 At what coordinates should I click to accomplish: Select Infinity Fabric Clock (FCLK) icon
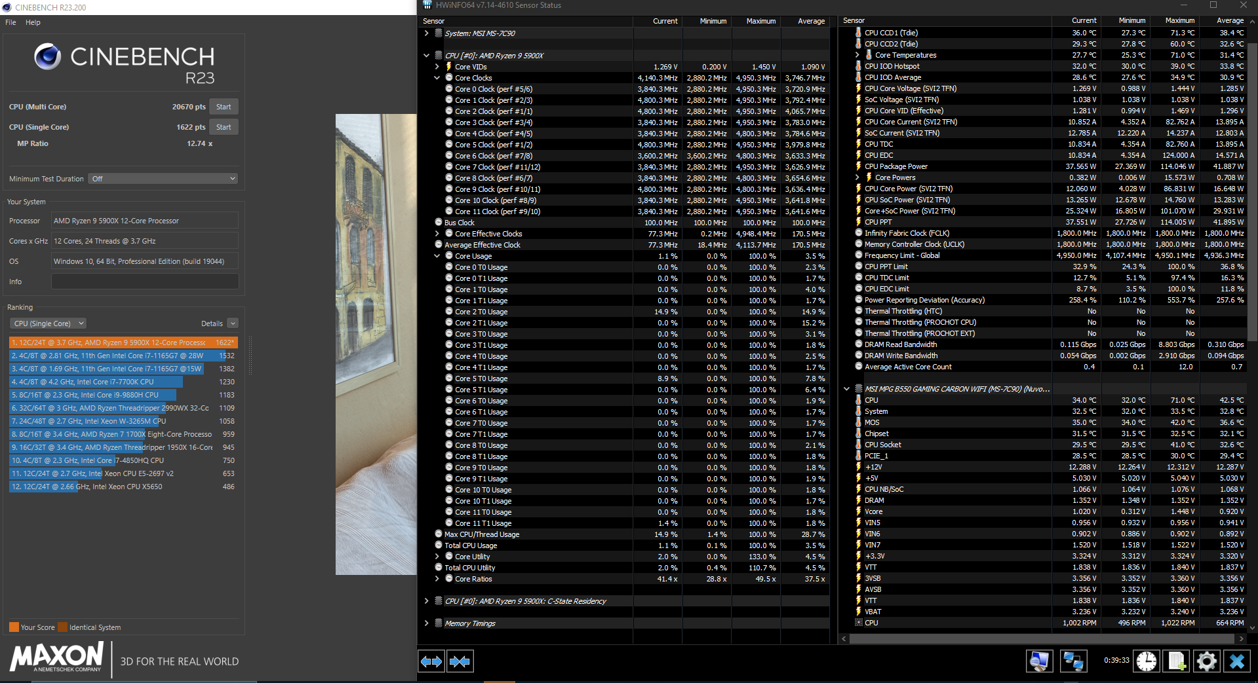[858, 233]
